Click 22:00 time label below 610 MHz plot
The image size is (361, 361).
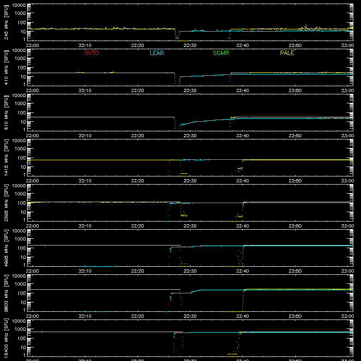coord(32,136)
